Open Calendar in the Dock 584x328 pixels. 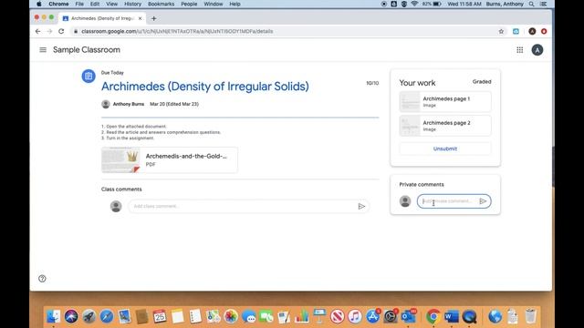coord(160,316)
